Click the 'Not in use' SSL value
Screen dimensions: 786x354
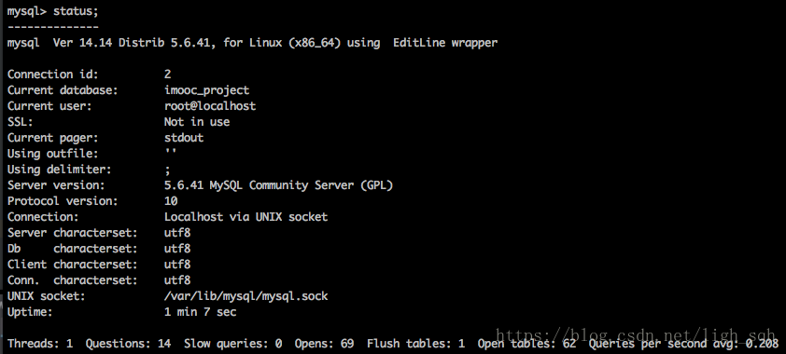196,122
